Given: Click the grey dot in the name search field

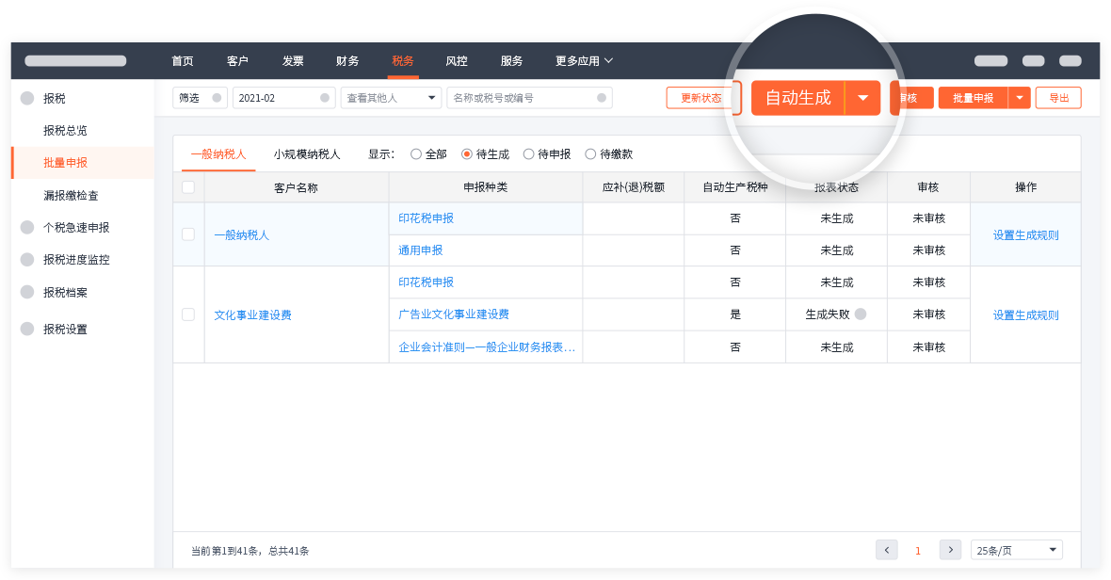Looking at the screenshot, I should 602,98.
